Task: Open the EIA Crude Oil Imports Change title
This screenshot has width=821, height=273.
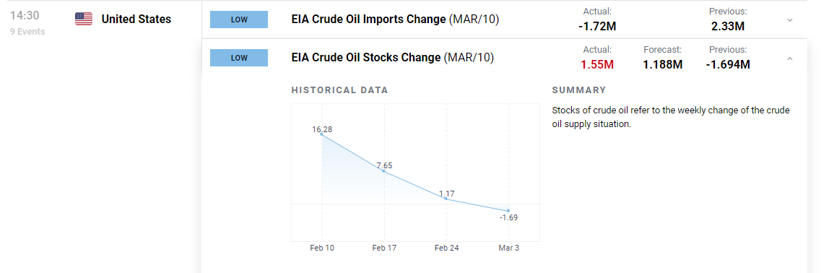Action: (395, 19)
